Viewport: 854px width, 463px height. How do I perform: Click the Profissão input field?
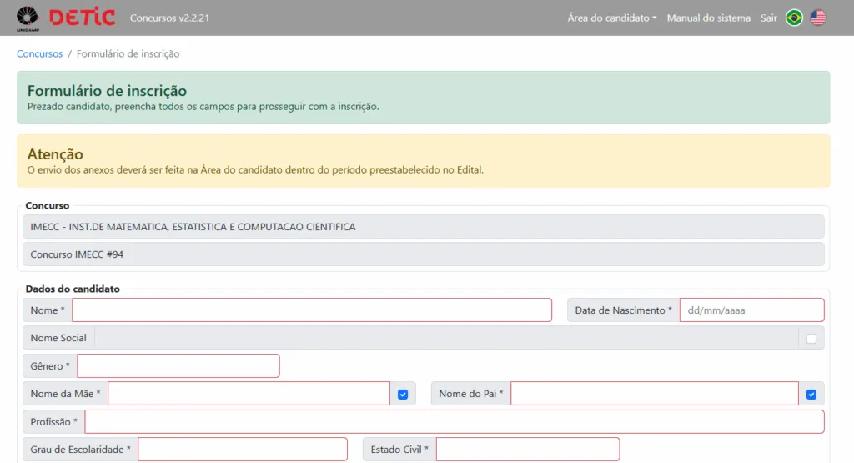coord(454,422)
